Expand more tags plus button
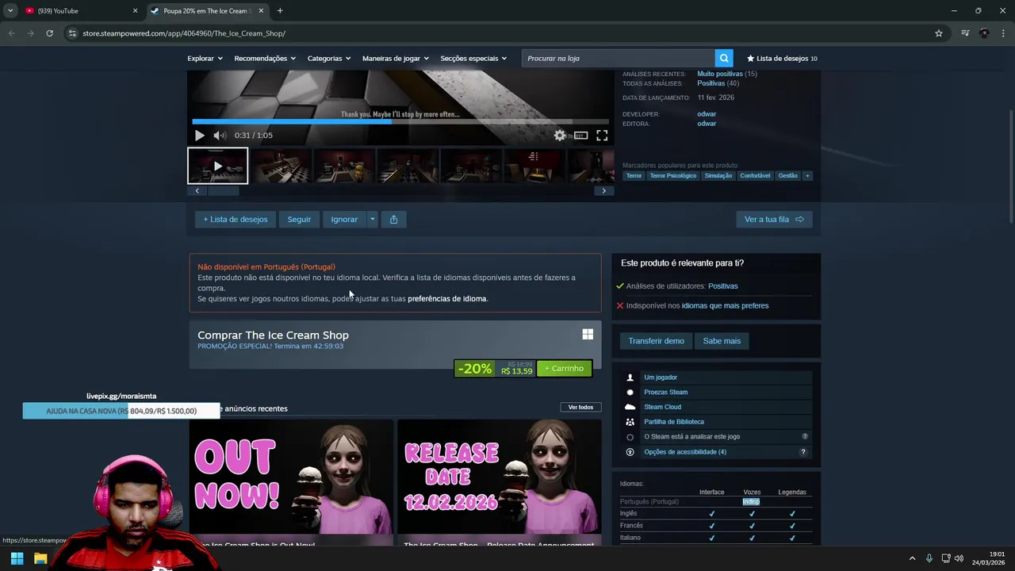The height and width of the screenshot is (571, 1015). pyautogui.click(x=807, y=176)
